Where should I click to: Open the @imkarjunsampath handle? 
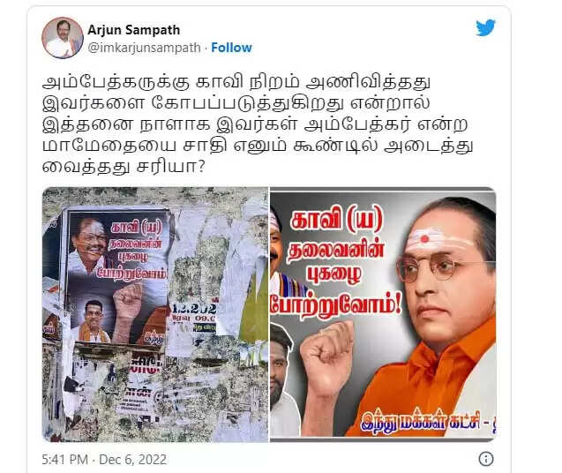point(144,48)
